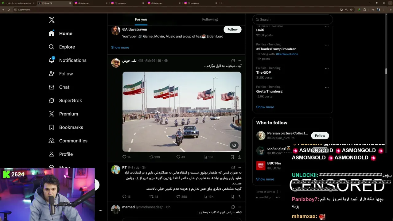Follow the Persian picture Collect… account
393x221 pixels.
(x=320, y=136)
